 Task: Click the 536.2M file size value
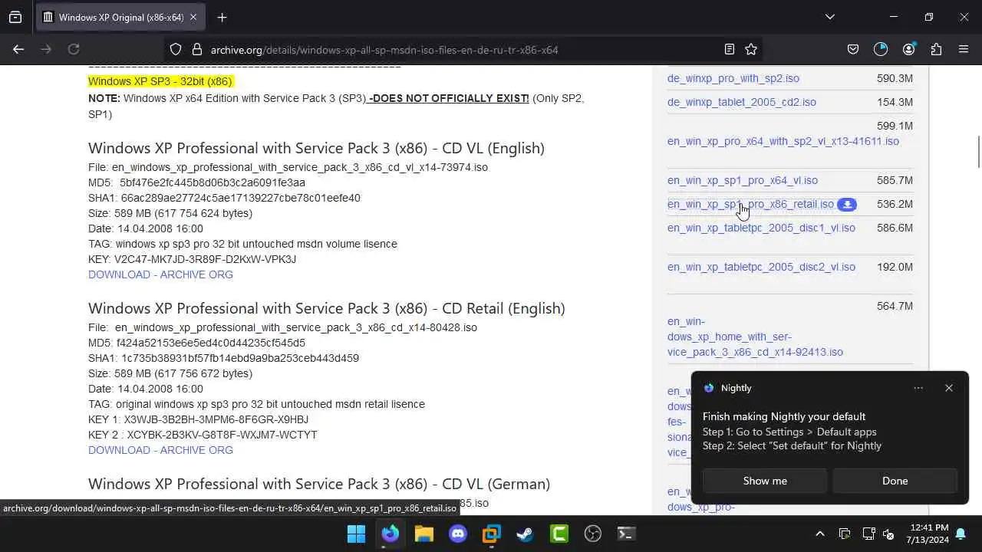(x=895, y=204)
